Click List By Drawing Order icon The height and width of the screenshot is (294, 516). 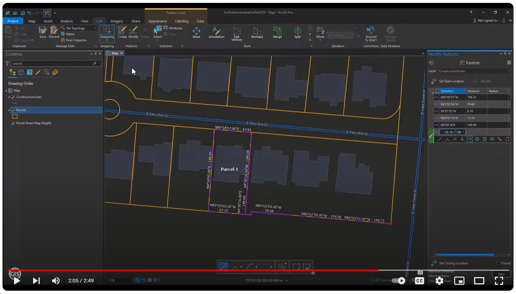point(13,72)
